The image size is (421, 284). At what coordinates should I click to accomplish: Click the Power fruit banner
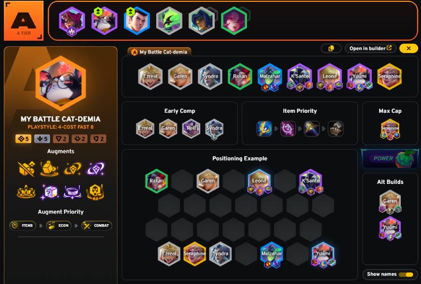click(x=390, y=158)
